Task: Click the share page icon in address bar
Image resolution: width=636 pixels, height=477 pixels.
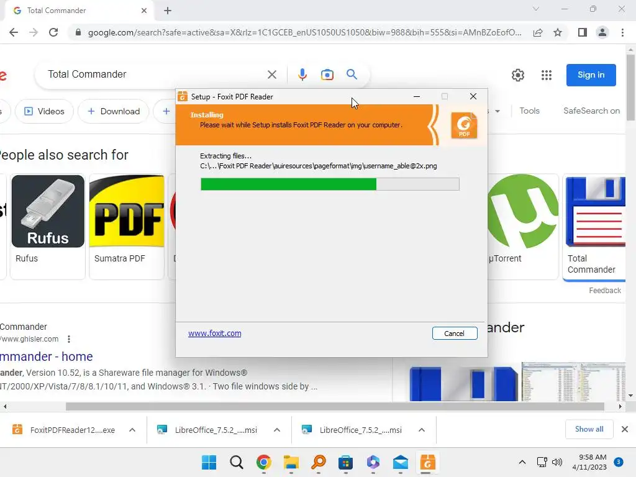Action: pyautogui.click(x=538, y=32)
